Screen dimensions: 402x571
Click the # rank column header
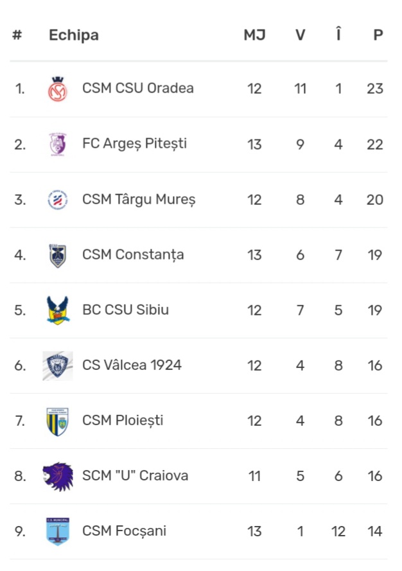[17, 35]
